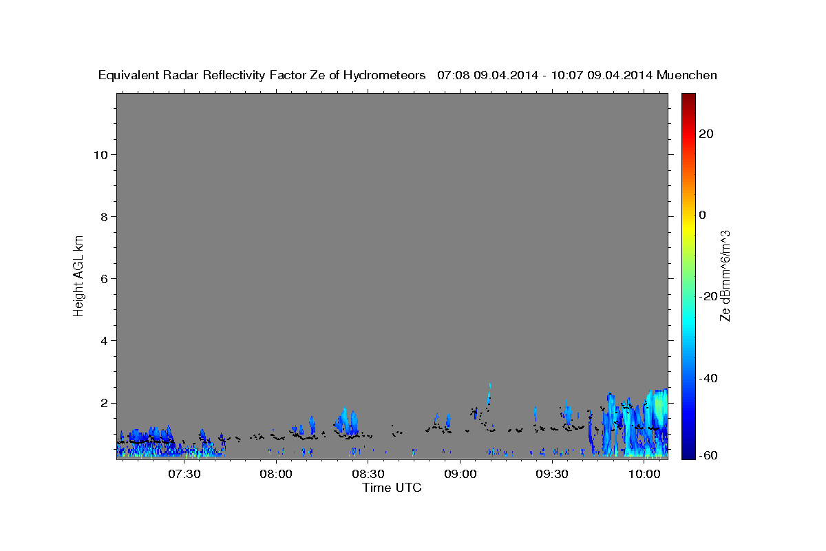Click the height tick label '4'
The image size is (826, 551).
(103, 340)
